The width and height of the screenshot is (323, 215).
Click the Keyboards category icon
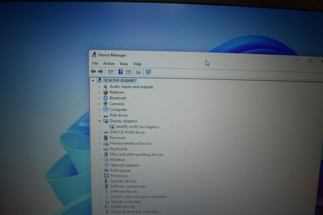pos(106,149)
